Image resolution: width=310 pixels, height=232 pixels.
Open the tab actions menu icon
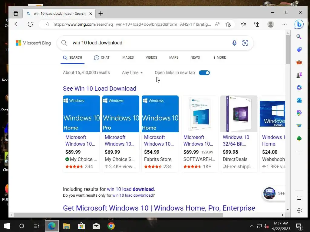pos(16,14)
